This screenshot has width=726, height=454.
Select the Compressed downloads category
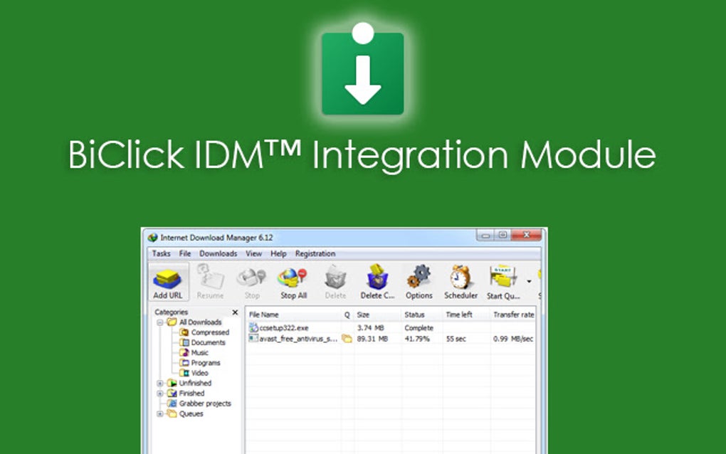pyautogui.click(x=210, y=332)
